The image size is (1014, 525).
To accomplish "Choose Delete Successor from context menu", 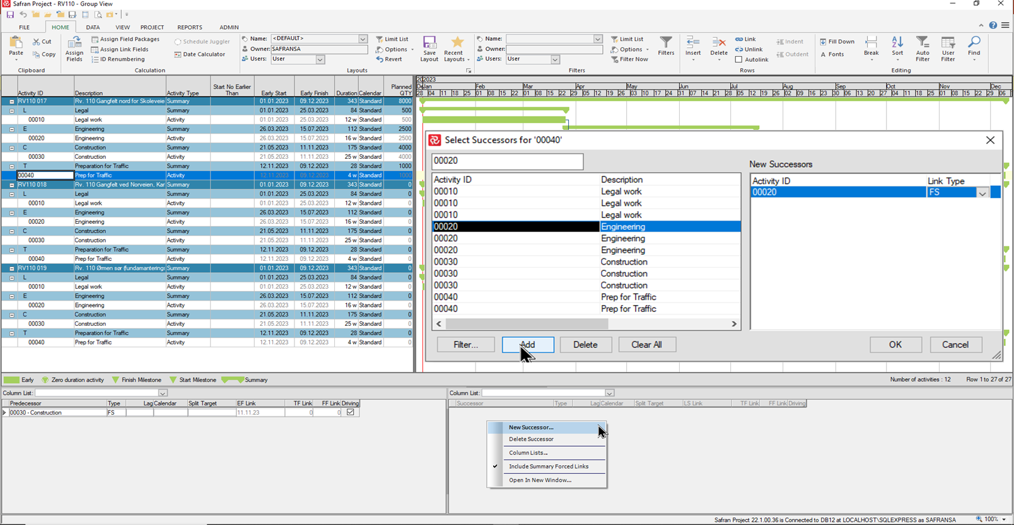I will point(547,439).
